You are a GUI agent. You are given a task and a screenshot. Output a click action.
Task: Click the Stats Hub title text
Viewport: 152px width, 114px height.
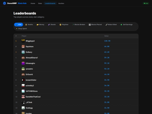pos(22,3)
